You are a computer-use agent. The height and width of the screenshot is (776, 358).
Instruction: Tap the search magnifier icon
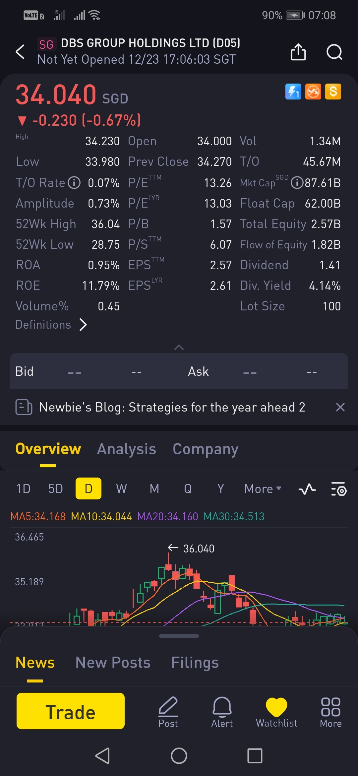tap(334, 52)
